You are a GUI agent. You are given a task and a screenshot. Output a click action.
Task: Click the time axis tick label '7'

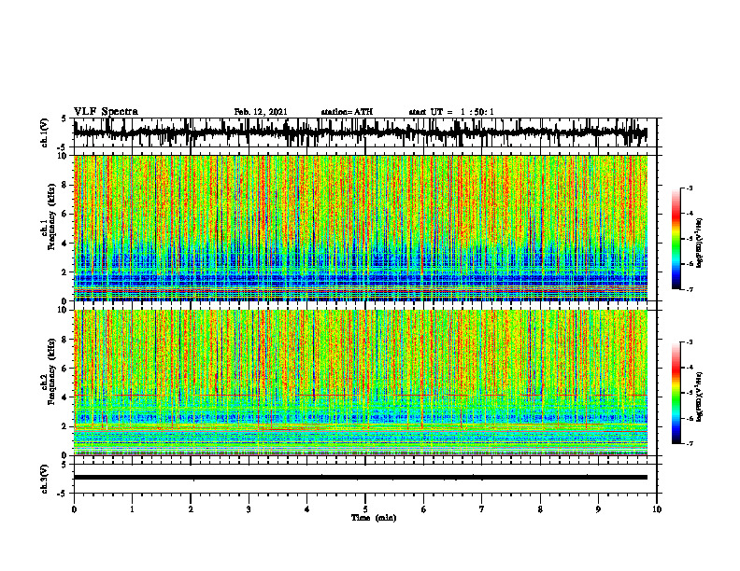(x=482, y=509)
